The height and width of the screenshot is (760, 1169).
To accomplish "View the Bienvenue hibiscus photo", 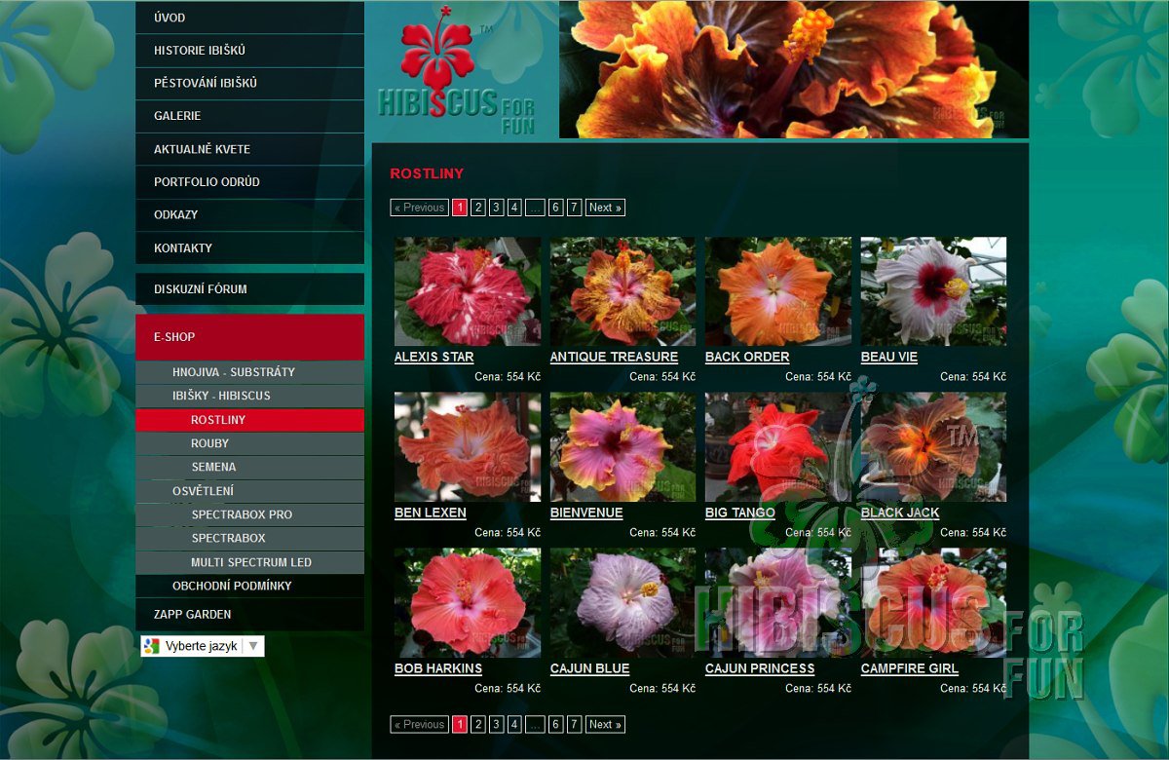I will click(x=622, y=447).
